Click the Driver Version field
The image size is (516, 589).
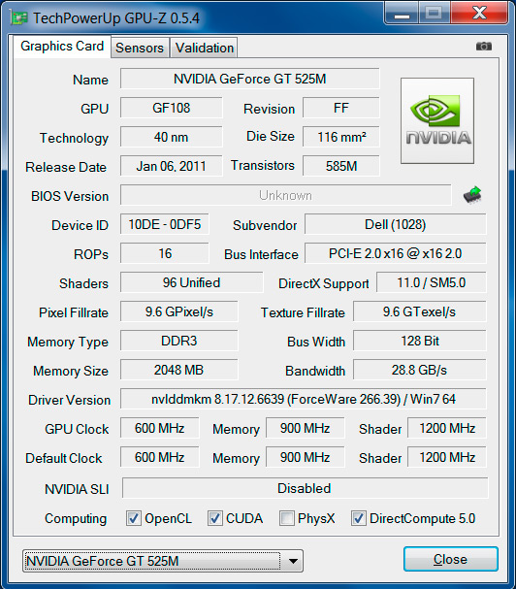click(304, 399)
